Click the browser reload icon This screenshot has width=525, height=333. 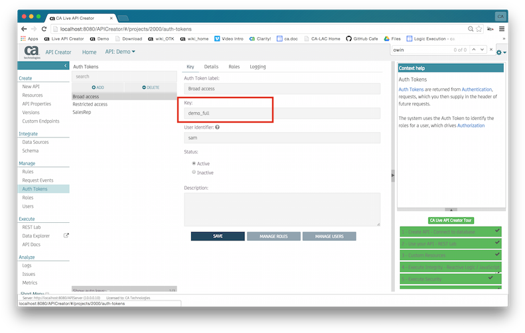coord(44,29)
